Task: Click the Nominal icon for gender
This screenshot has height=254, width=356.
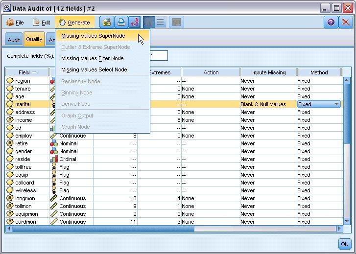Action: pyautogui.click(x=54, y=151)
